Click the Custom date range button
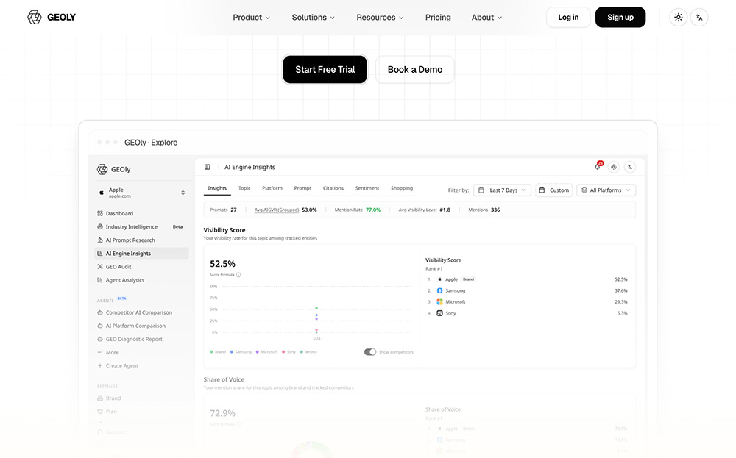The image size is (736, 458). [554, 190]
